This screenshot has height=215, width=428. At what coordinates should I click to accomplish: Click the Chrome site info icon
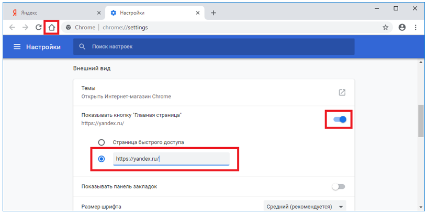pos(69,27)
